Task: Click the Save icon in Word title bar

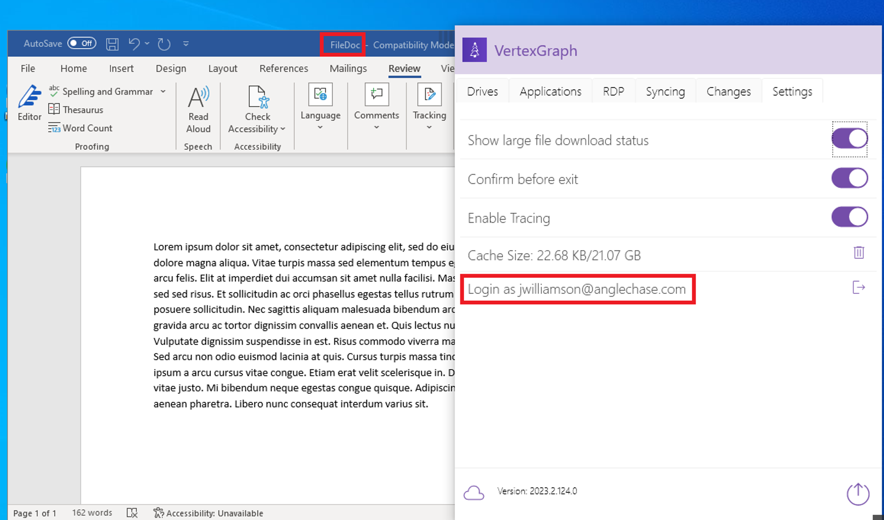Action: tap(112, 44)
